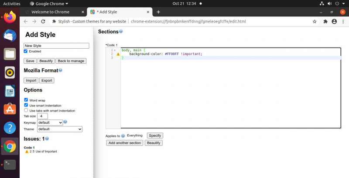Save the new style

[x=30, y=61]
